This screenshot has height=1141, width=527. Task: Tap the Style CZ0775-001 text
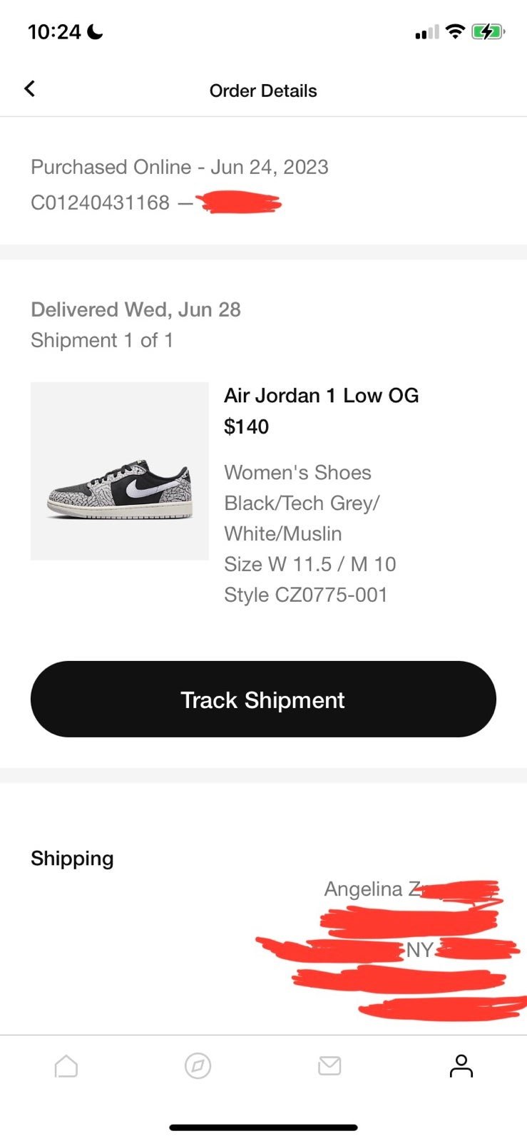pyautogui.click(x=305, y=595)
